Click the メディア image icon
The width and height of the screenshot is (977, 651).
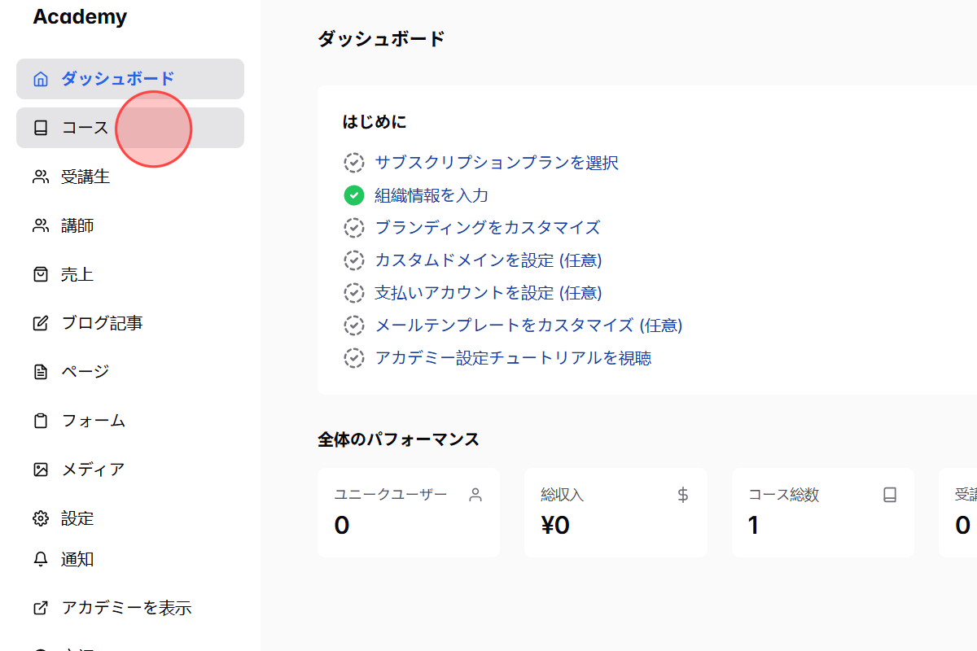coord(40,469)
